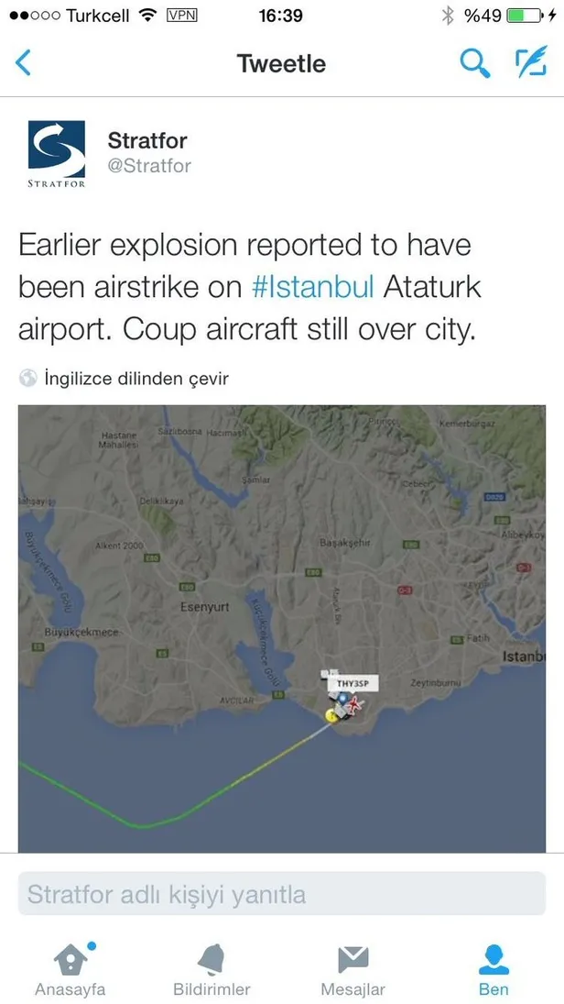Screen dimensions: 564x1004
Task: Tap the Anasayfa home icon
Action: (70, 959)
